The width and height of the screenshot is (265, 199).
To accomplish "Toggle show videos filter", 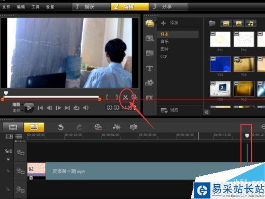I will click(226, 23).
